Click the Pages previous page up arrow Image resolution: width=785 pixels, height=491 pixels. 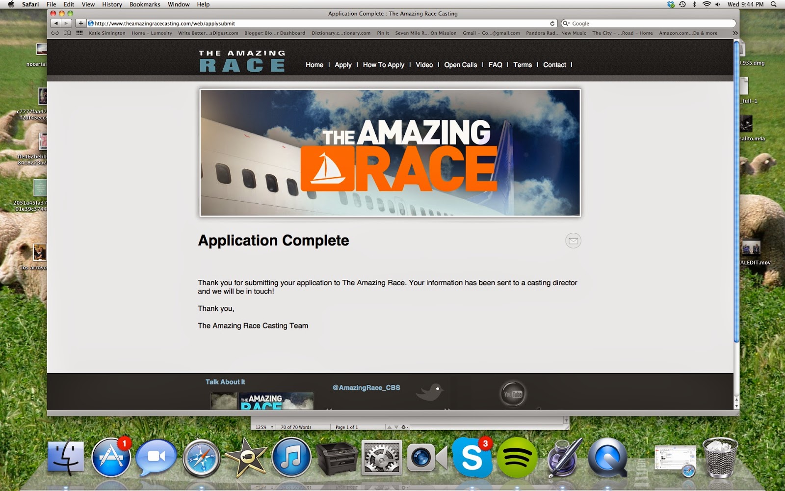click(390, 427)
